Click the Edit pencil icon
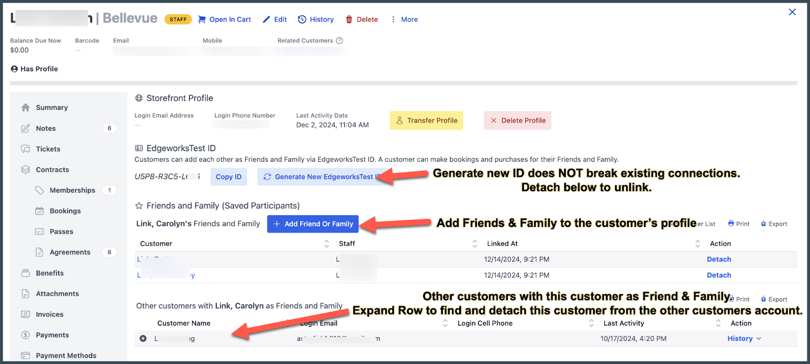The image size is (810, 364). pyautogui.click(x=266, y=20)
